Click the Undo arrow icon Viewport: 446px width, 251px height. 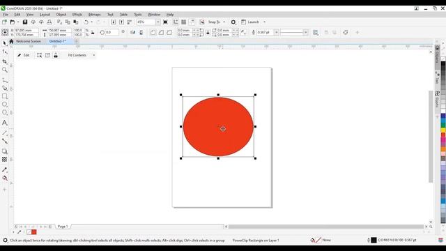[x=86, y=22]
